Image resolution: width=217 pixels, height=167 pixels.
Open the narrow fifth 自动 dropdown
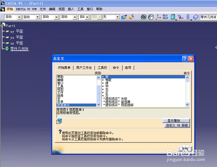coord(87,17)
